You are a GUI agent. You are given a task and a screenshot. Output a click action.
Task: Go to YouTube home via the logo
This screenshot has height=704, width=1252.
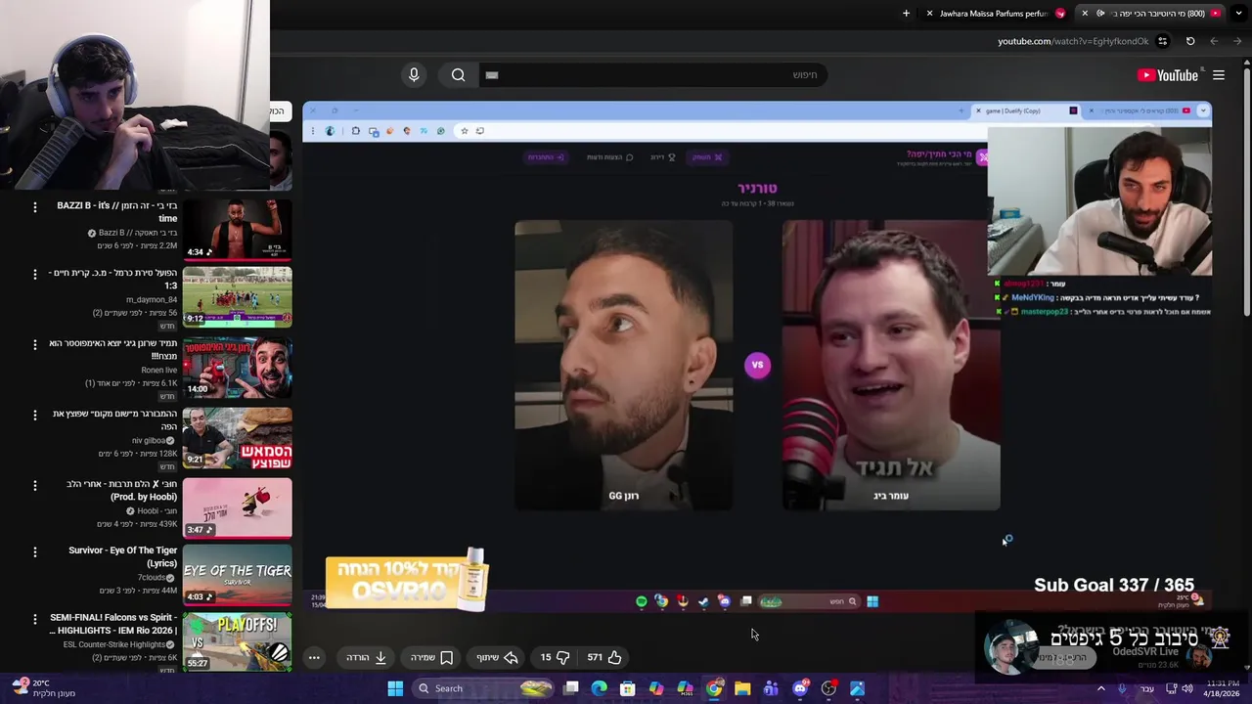pos(1168,75)
